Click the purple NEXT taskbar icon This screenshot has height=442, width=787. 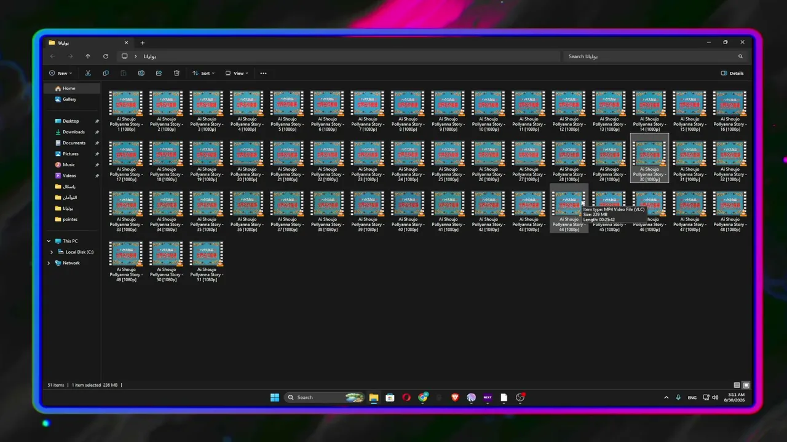(x=488, y=397)
